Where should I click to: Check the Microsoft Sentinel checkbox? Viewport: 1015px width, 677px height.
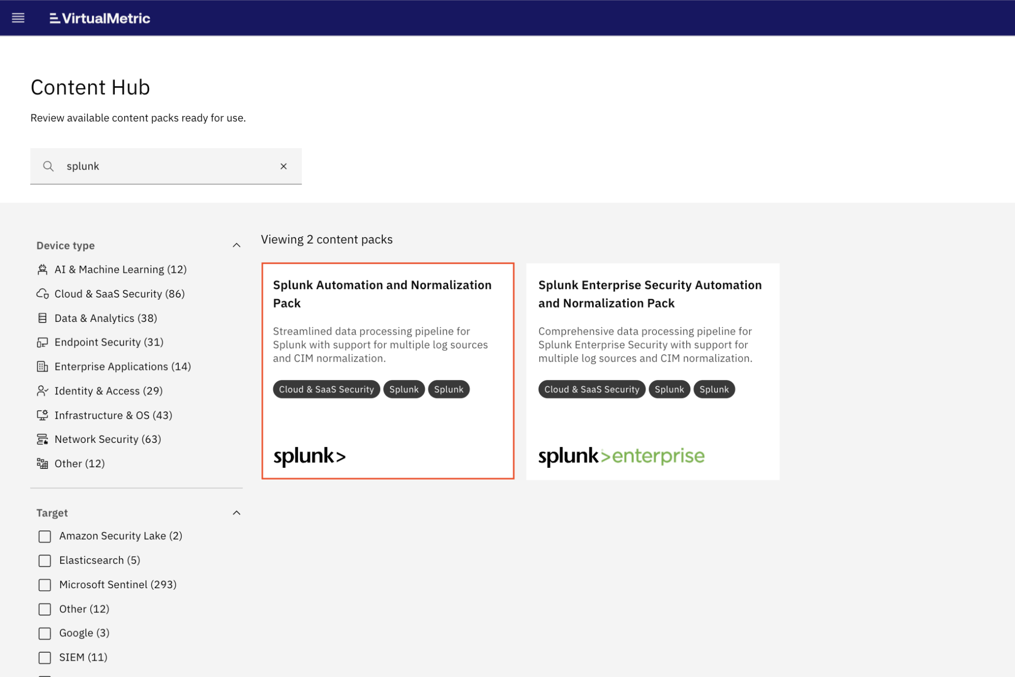(x=45, y=585)
